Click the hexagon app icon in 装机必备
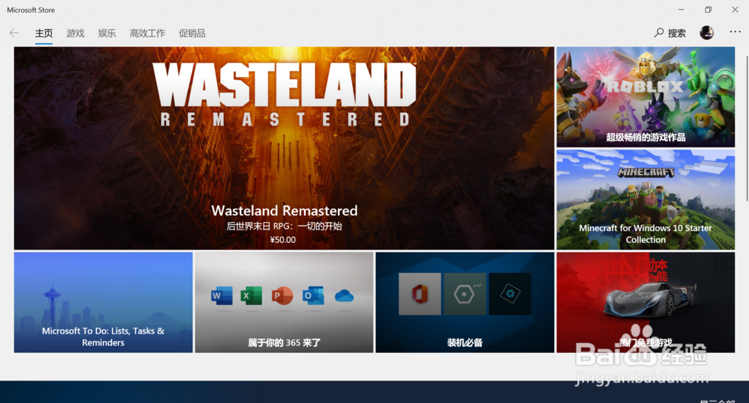The width and height of the screenshot is (749, 403). (464, 294)
